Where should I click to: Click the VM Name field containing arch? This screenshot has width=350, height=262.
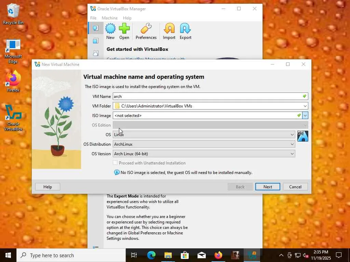tap(210, 96)
